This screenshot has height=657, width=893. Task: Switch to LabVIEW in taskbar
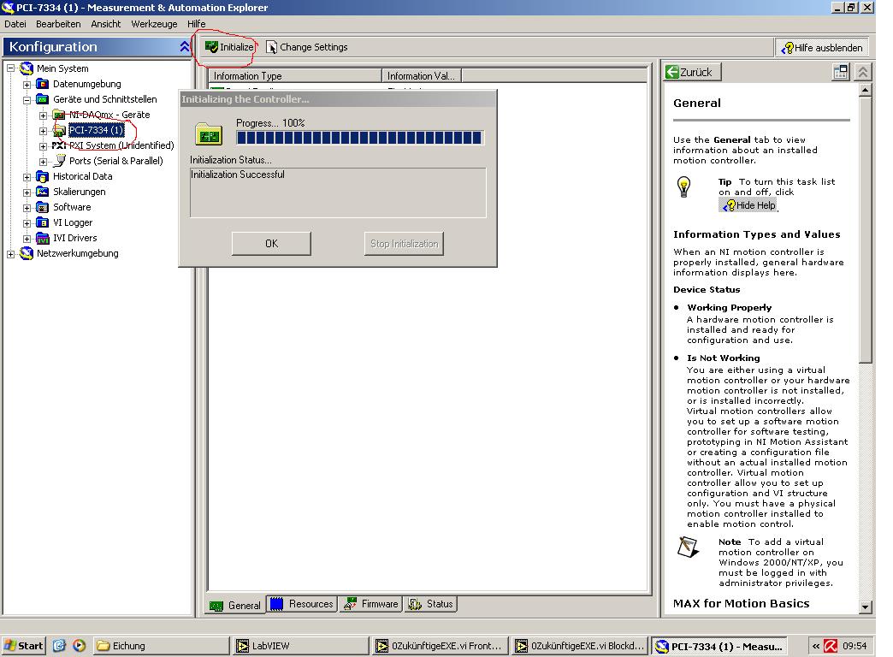pyautogui.click(x=300, y=646)
